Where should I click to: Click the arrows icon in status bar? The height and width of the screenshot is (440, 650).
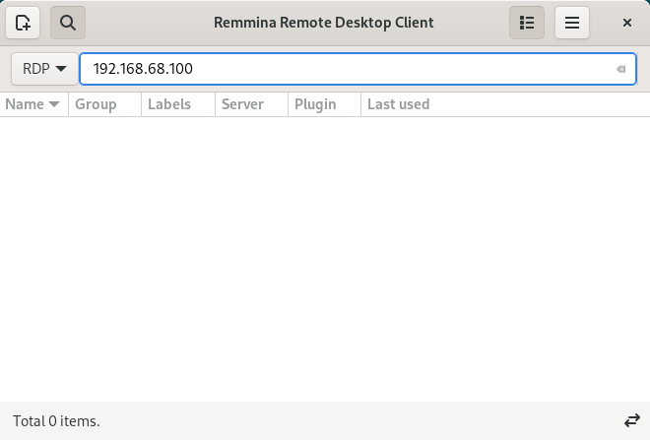631,420
